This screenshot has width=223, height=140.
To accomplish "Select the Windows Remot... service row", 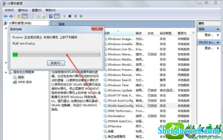I will [x=147, y=75].
